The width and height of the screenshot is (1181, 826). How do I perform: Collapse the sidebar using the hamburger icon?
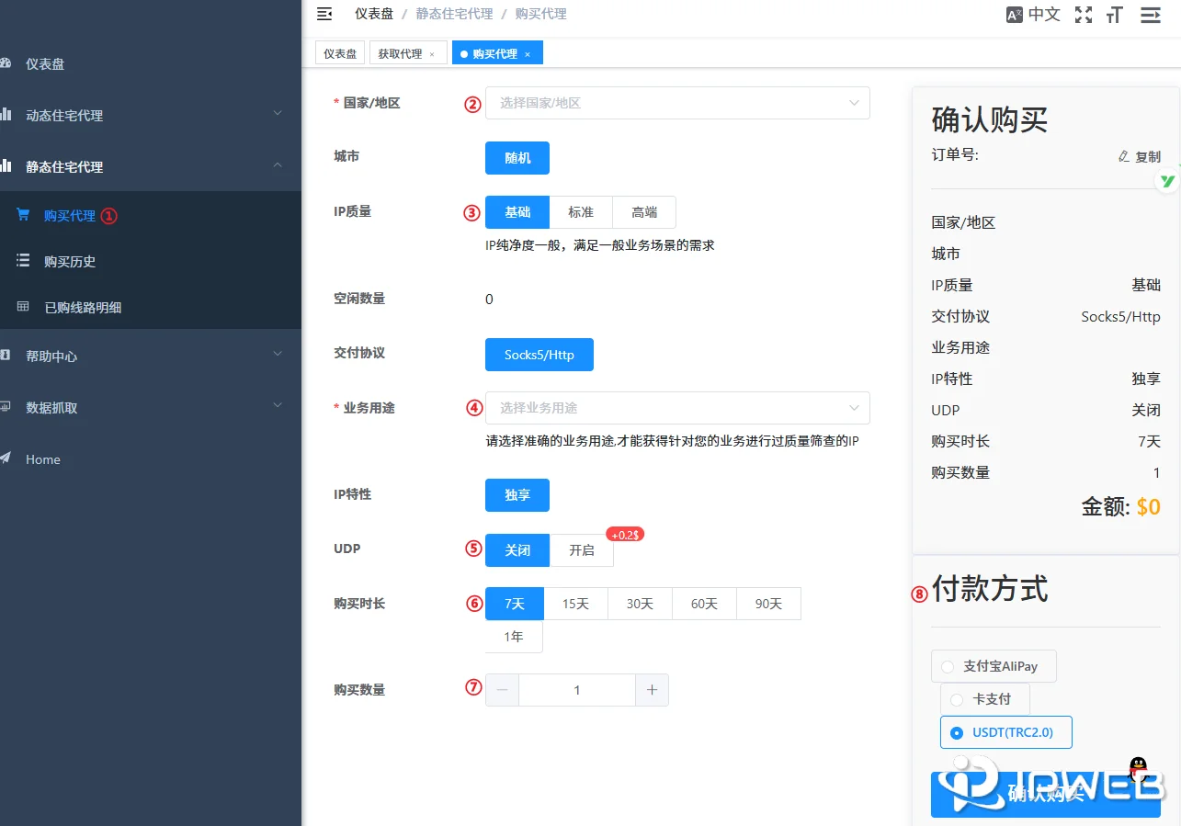click(x=324, y=14)
